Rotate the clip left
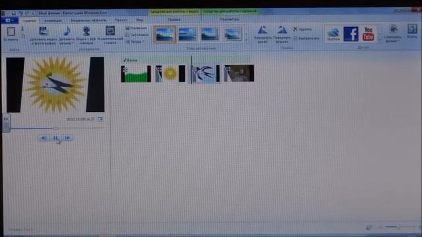The image size is (422, 237). 262,34
